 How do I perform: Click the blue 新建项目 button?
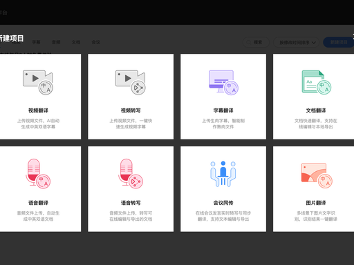coord(338,42)
